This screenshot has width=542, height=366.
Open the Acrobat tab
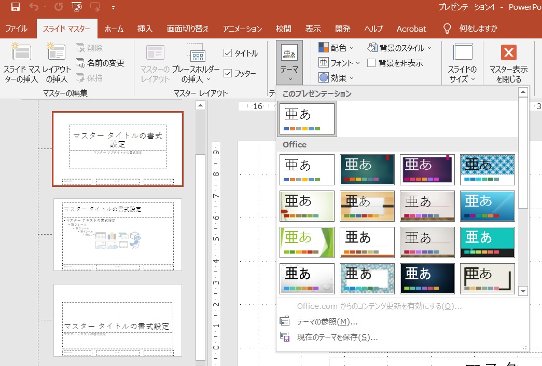coord(411,29)
